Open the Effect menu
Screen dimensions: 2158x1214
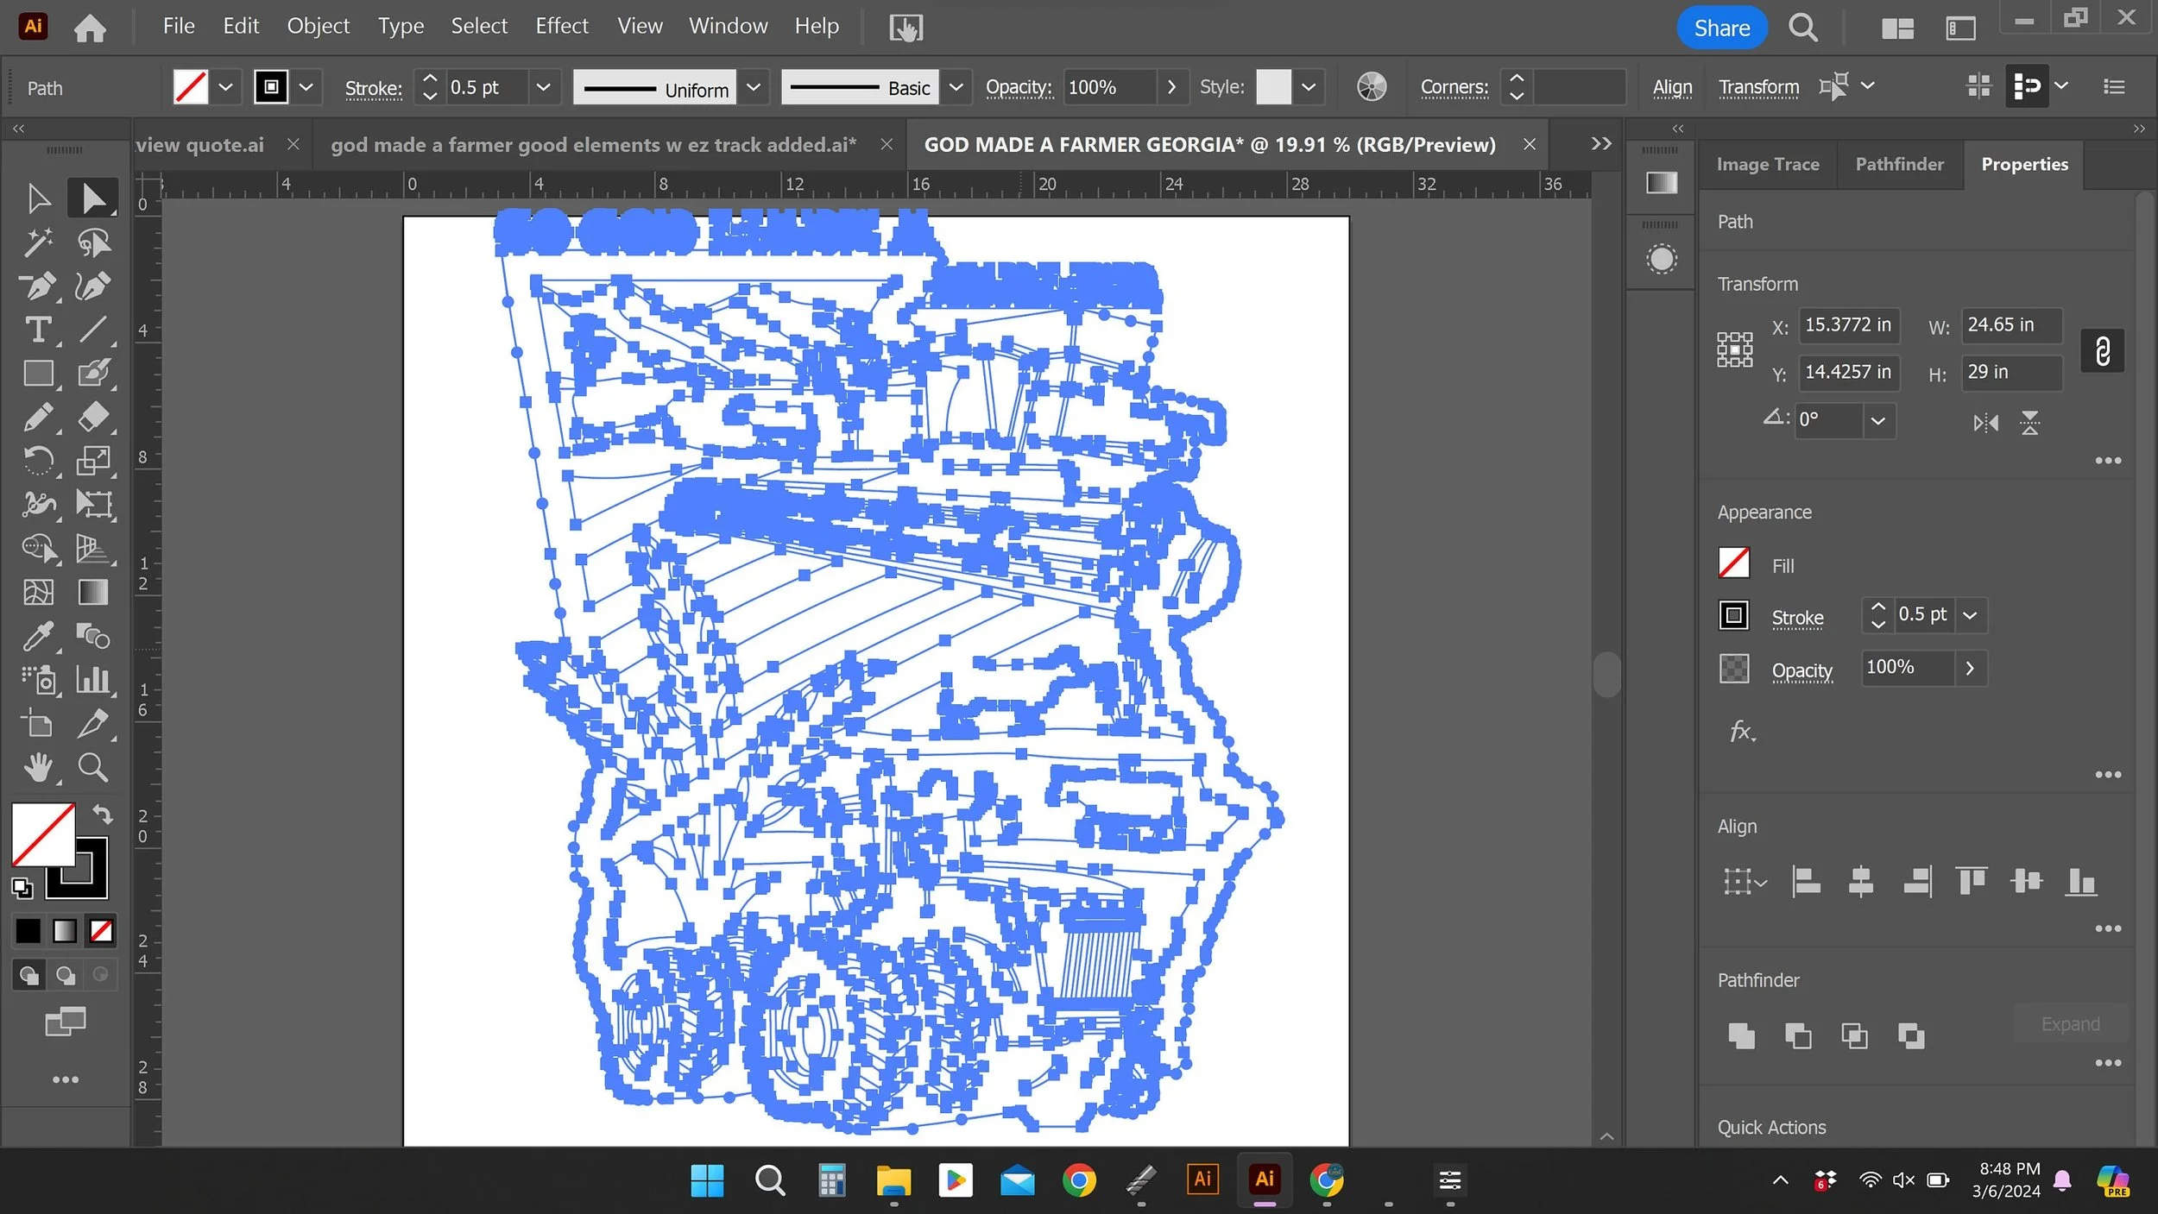click(x=561, y=26)
